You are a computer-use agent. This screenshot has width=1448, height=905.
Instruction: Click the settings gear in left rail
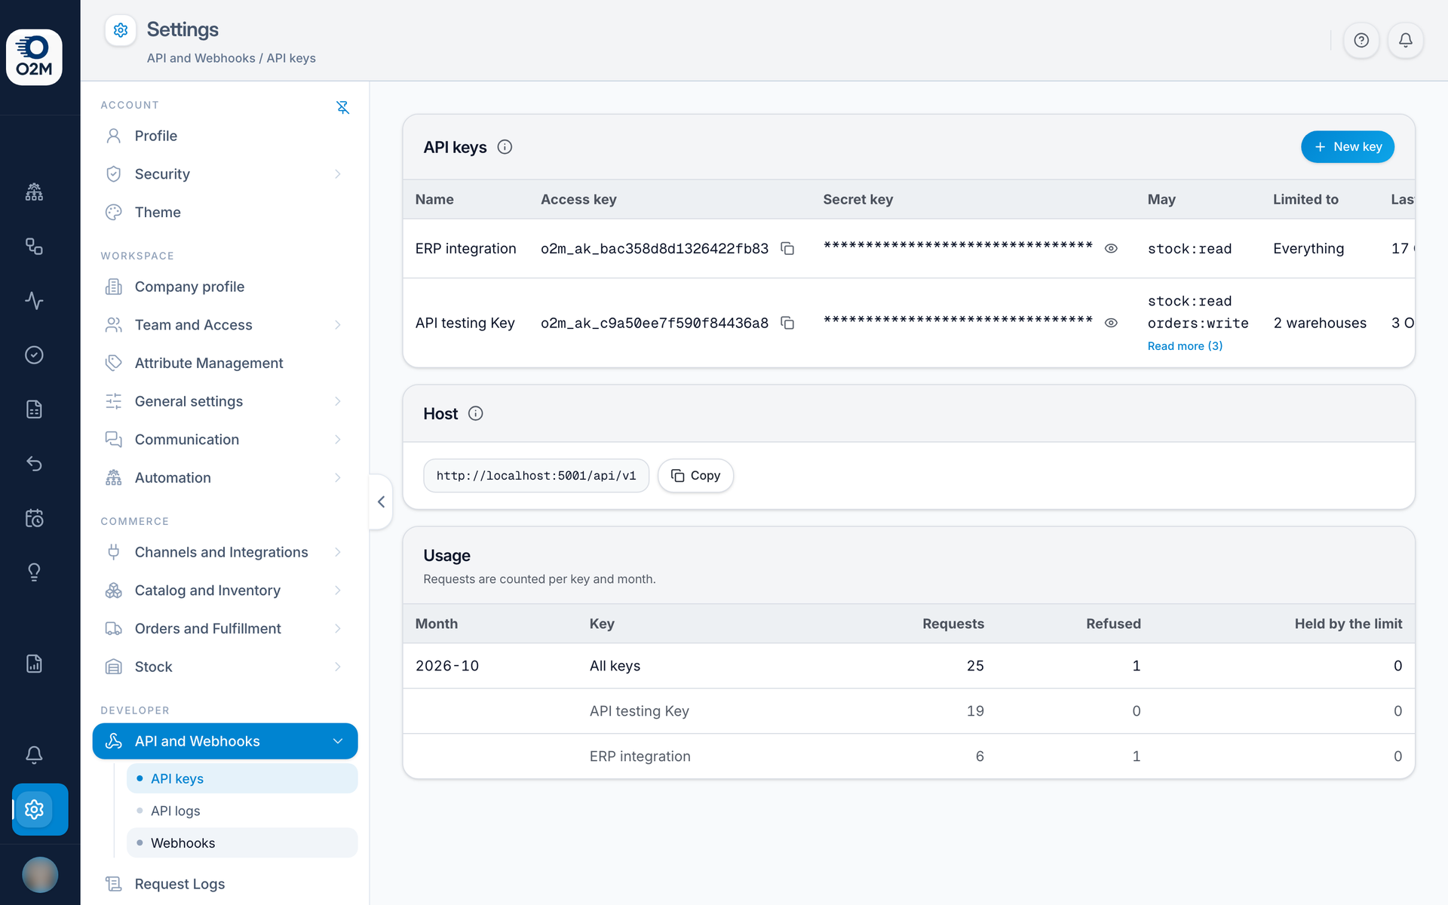(34, 809)
